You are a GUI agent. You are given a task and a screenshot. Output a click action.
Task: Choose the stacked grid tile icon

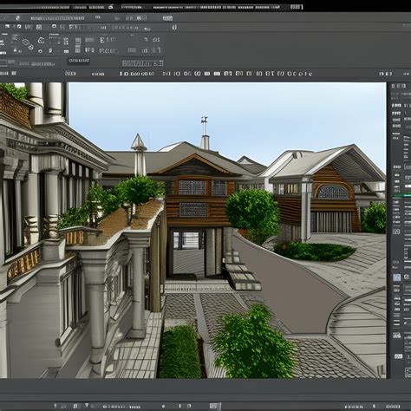tap(78, 45)
